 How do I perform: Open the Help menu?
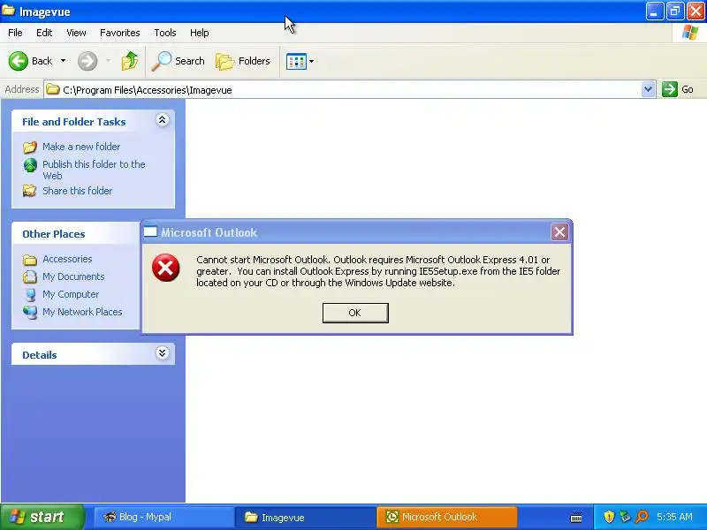pos(200,33)
